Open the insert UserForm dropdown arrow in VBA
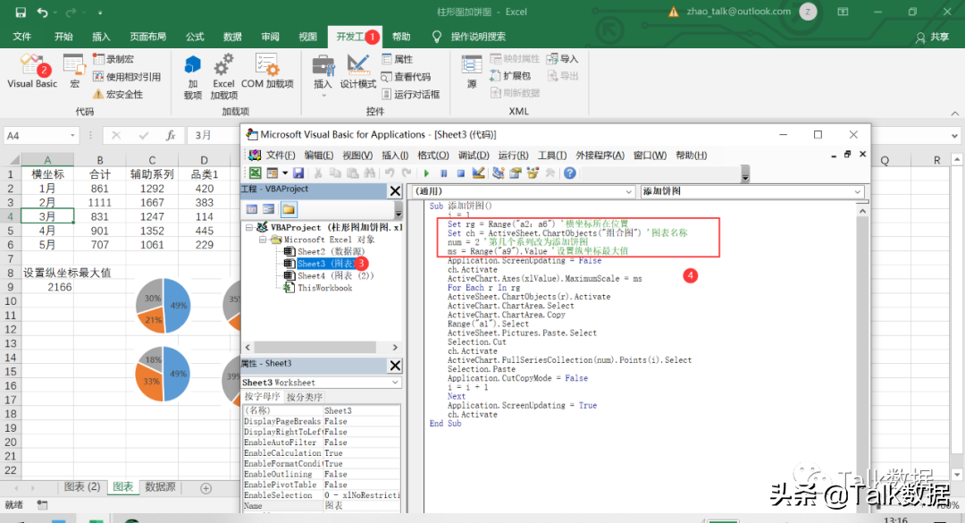This screenshot has height=523, width=965. click(285, 173)
